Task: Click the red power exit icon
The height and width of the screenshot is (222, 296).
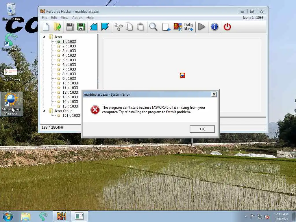Action: pyautogui.click(x=227, y=27)
